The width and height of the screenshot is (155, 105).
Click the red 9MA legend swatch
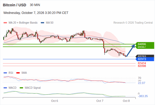click(x=18, y=73)
